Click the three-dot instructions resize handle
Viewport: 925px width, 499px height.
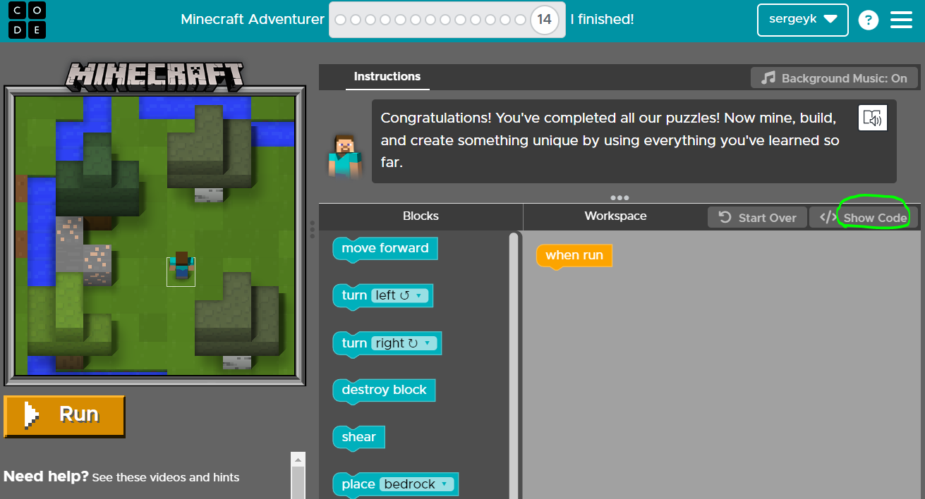619,198
